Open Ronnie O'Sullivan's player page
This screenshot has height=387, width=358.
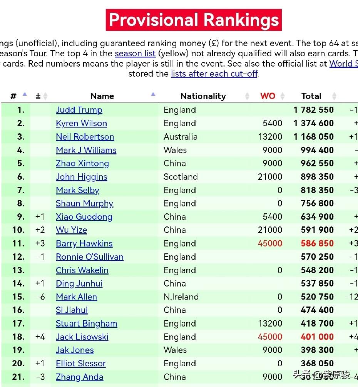coord(90,257)
